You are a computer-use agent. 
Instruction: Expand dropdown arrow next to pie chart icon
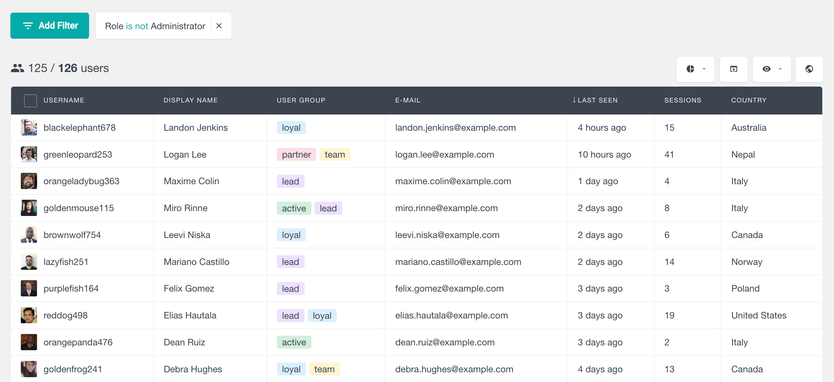(704, 69)
